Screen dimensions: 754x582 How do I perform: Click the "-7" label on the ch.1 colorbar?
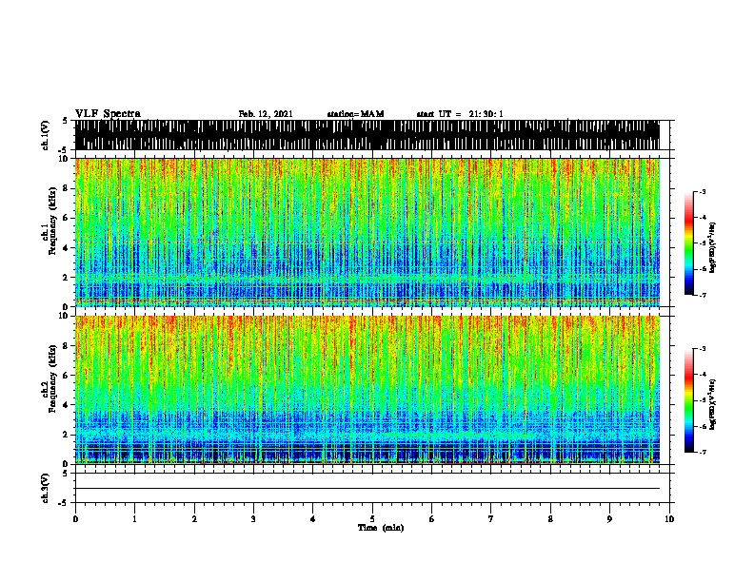click(703, 296)
